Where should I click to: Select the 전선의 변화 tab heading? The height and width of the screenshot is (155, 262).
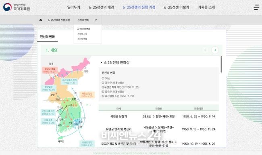(47, 37)
